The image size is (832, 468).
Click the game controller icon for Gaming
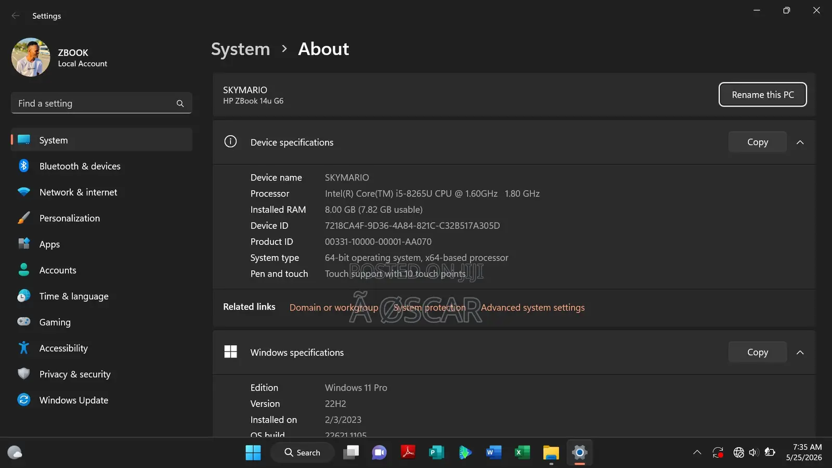click(x=24, y=322)
